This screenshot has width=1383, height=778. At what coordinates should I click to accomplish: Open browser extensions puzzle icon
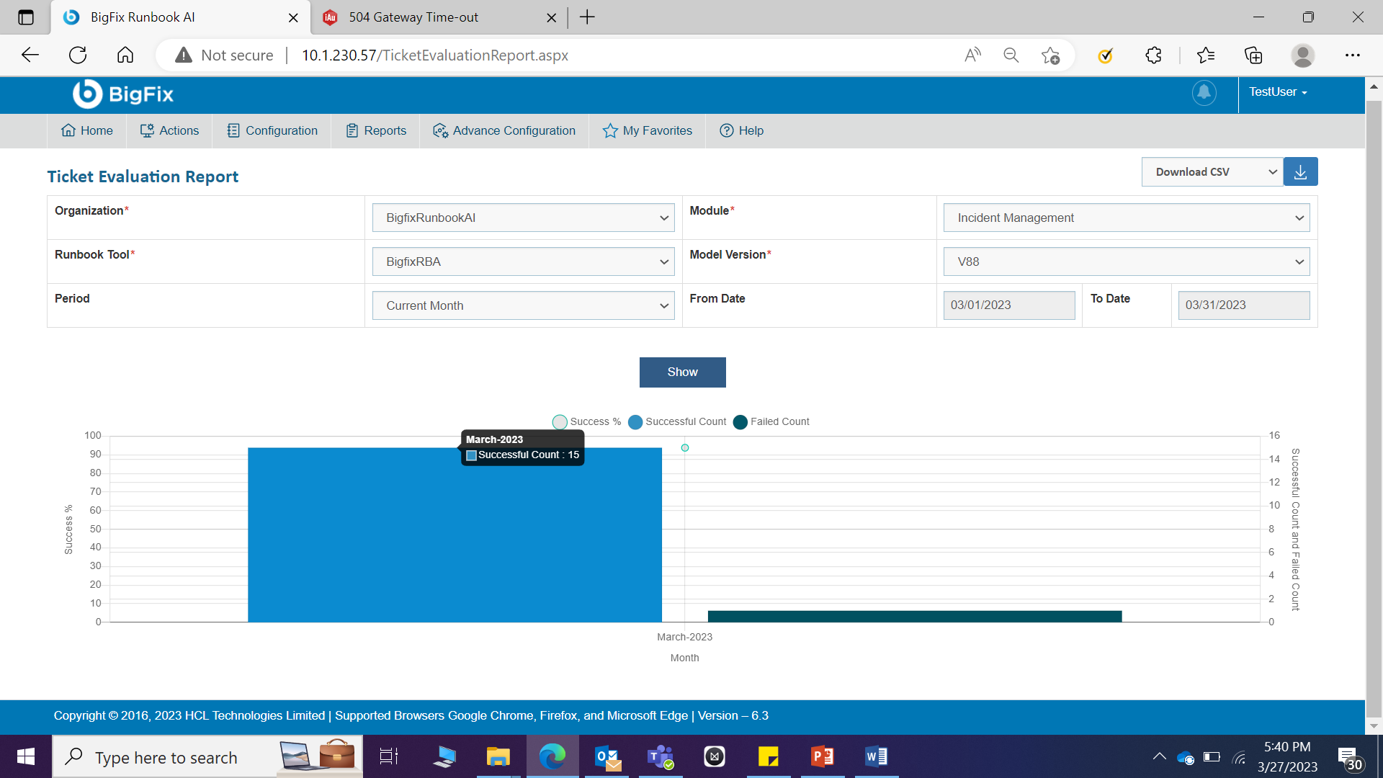click(x=1153, y=55)
